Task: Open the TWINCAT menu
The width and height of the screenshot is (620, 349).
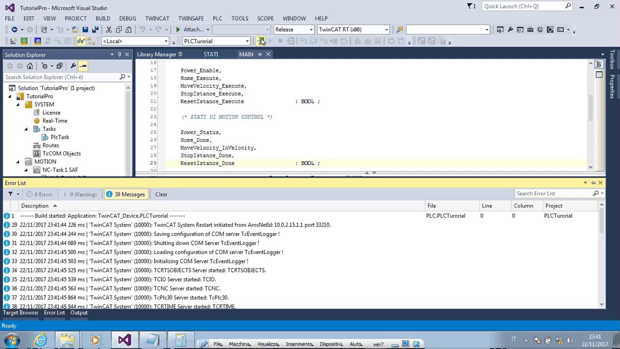Action: coord(157,18)
